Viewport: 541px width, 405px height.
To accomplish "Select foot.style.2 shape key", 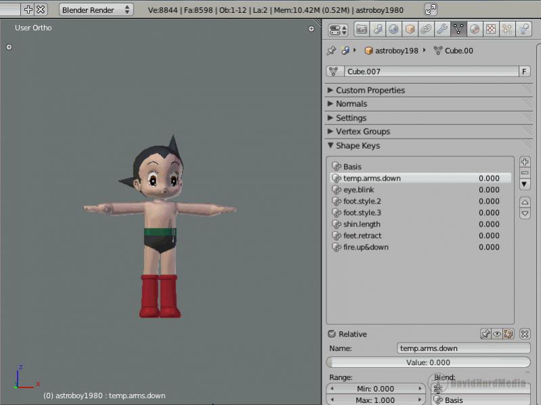I will pyautogui.click(x=420, y=201).
